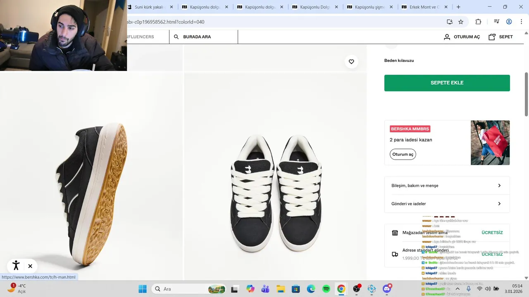Open the weather widget showing -4°C
Viewport: 529px width, 297px height.
click(17, 288)
